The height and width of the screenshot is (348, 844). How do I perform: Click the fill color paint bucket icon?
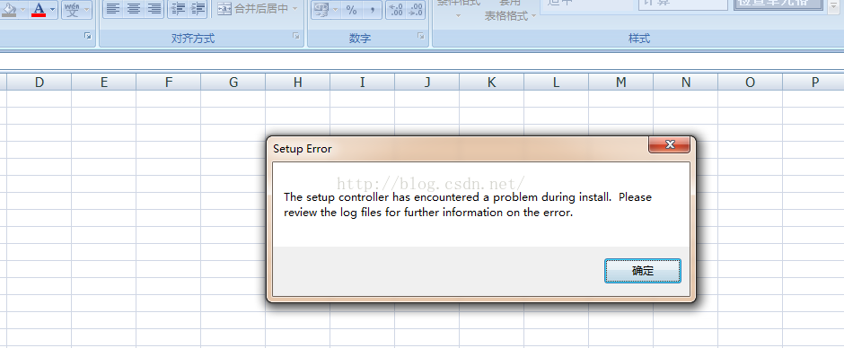pos(9,9)
